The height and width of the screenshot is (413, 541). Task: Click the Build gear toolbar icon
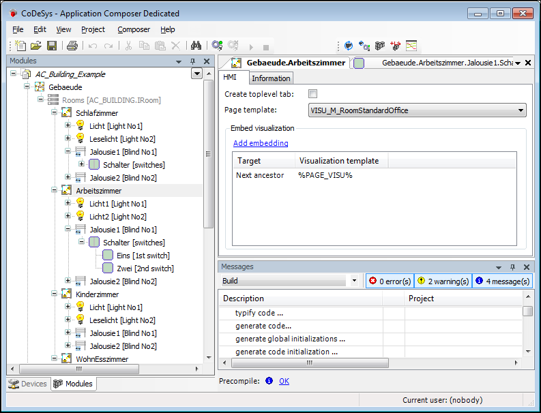click(217, 46)
